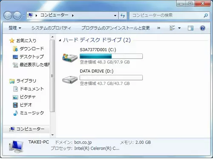Image resolution: width=213 pixels, height=159 pixels.
Task: Open ビデオ library
Action: pos(26,105)
